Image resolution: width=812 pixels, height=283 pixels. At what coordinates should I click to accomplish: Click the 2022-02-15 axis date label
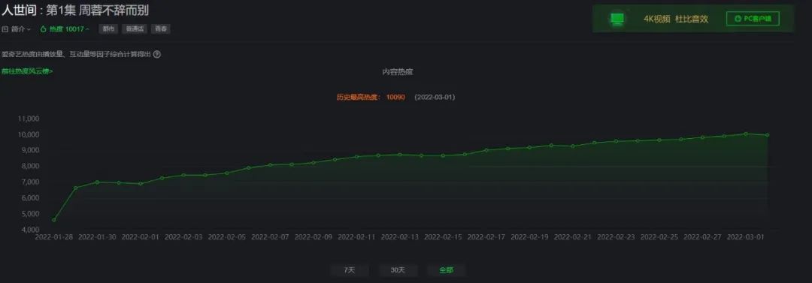tap(443, 236)
